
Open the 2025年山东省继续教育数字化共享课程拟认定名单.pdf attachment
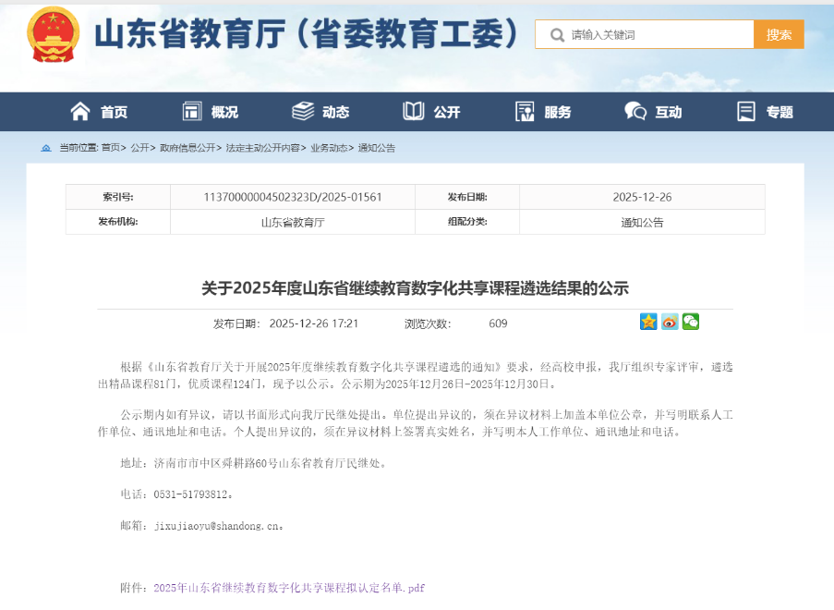point(288,588)
